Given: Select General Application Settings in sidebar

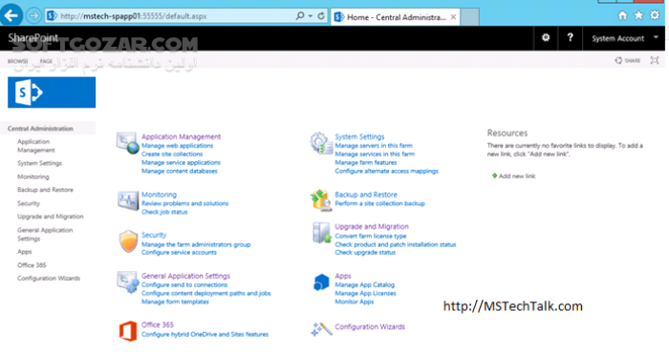Looking at the screenshot, I should [x=45, y=234].
